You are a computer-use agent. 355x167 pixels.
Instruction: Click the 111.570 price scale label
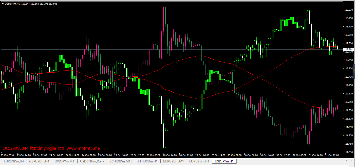point(348,135)
